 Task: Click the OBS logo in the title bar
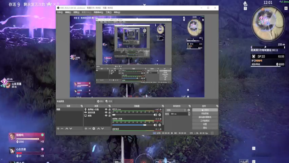tap(58, 8)
